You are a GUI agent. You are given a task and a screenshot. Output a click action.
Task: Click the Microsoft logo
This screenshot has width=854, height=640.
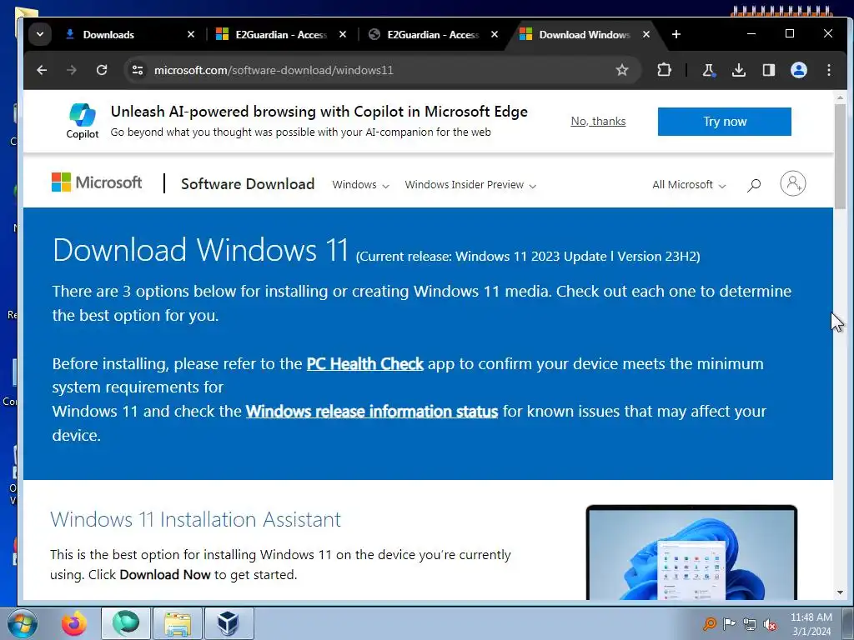(x=97, y=182)
